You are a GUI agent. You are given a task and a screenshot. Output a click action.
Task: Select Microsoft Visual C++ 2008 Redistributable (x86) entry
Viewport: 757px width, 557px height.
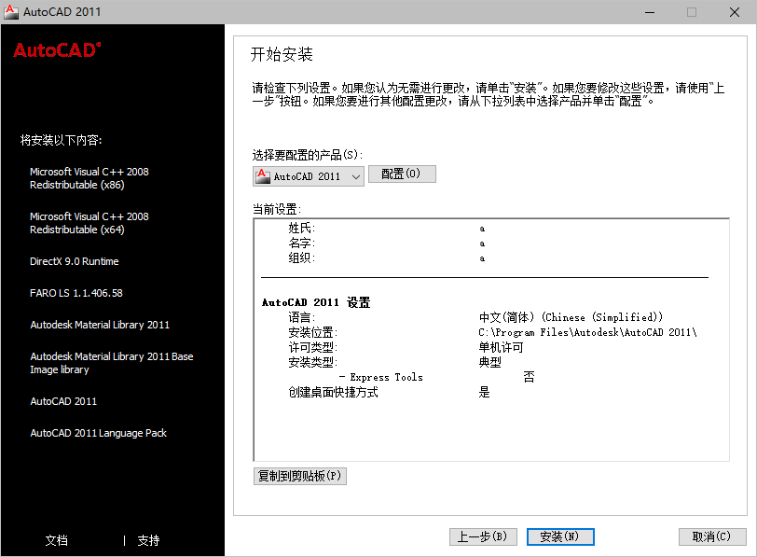tap(89, 177)
